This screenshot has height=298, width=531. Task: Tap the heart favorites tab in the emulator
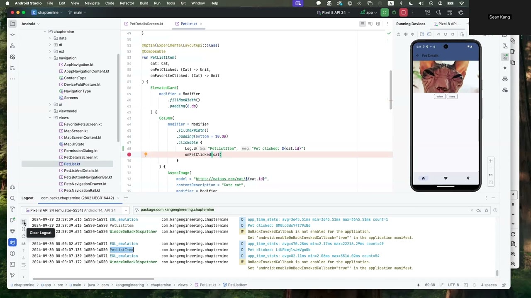click(x=446, y=178)
